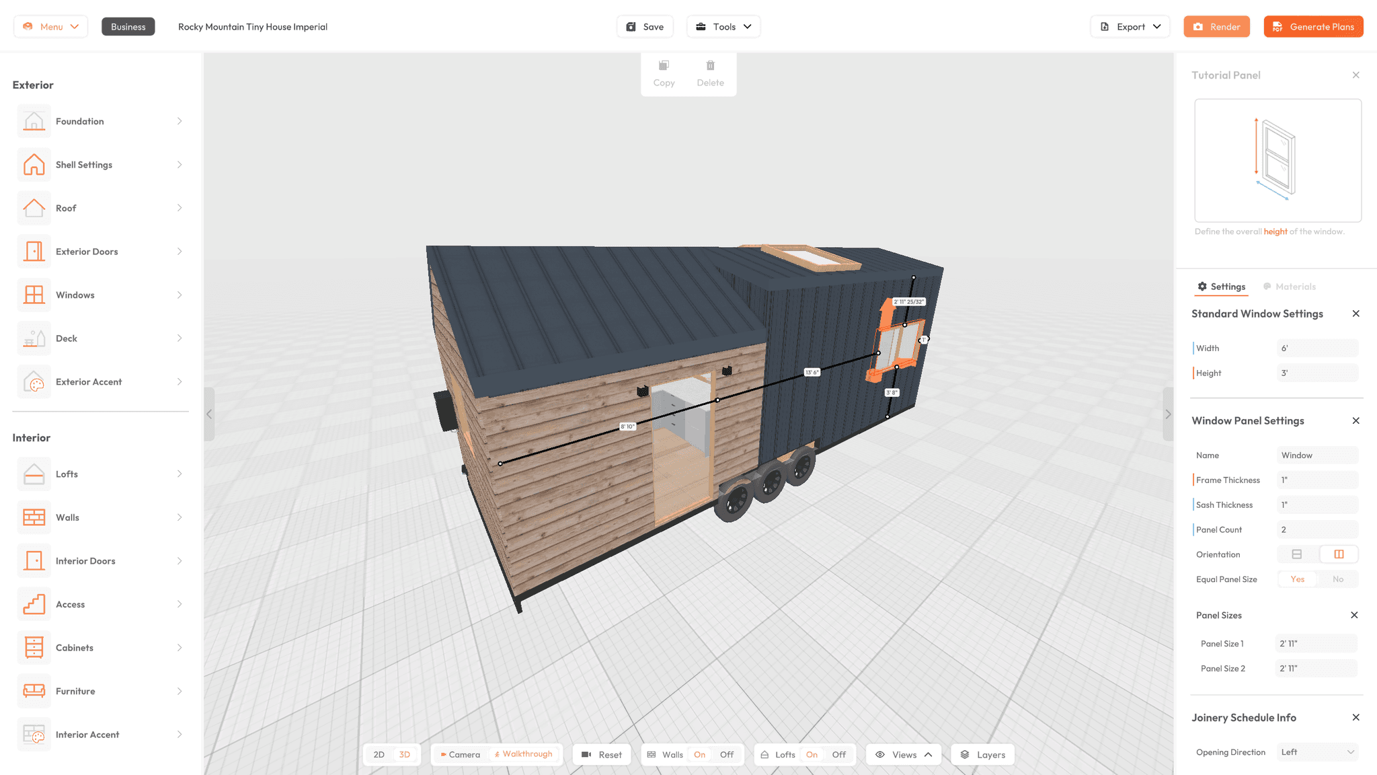
Task: Open the Export dropdown
Action: [1130, 26]
